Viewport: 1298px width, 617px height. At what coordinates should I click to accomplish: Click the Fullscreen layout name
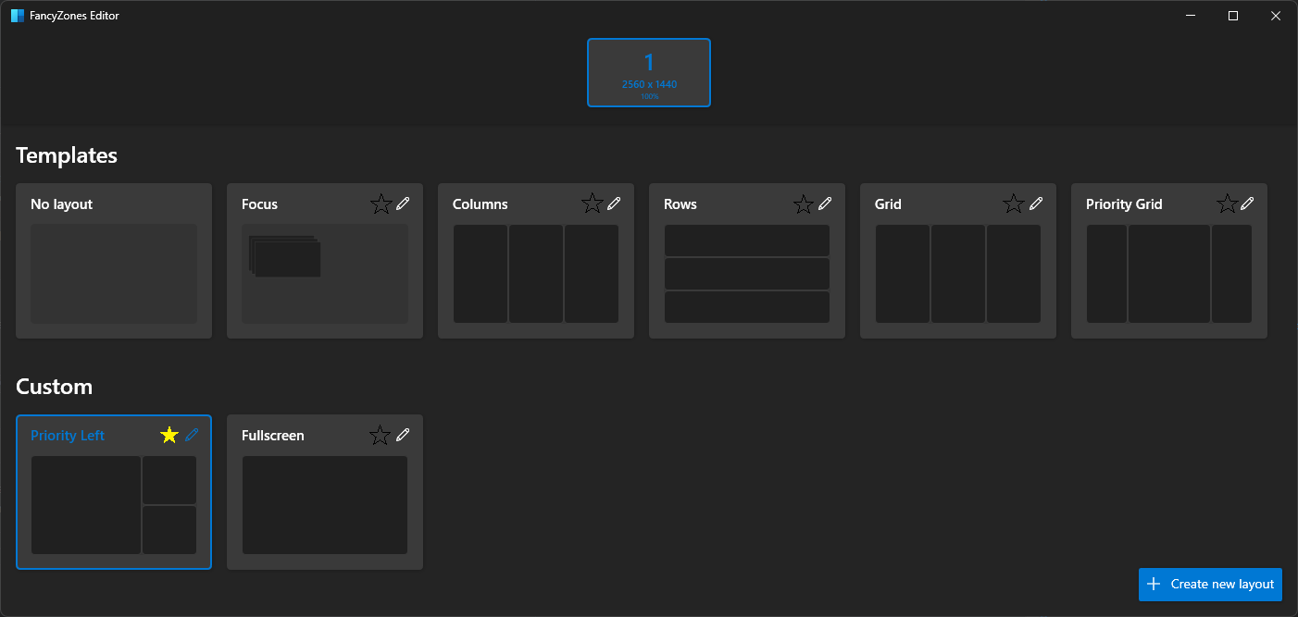pyautogui.click(x=273, y=436)
